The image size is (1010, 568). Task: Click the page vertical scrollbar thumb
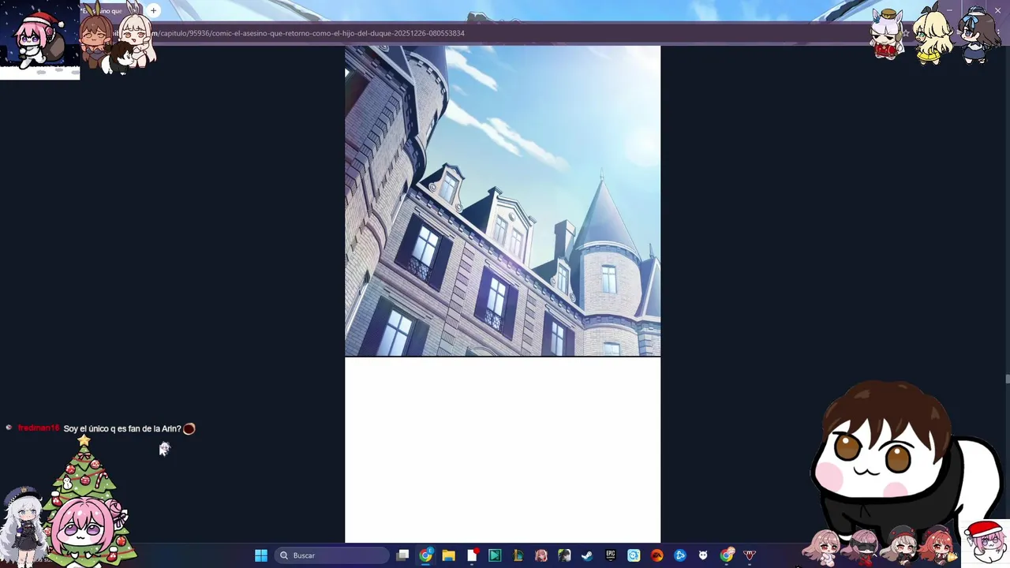point(1007,380)
